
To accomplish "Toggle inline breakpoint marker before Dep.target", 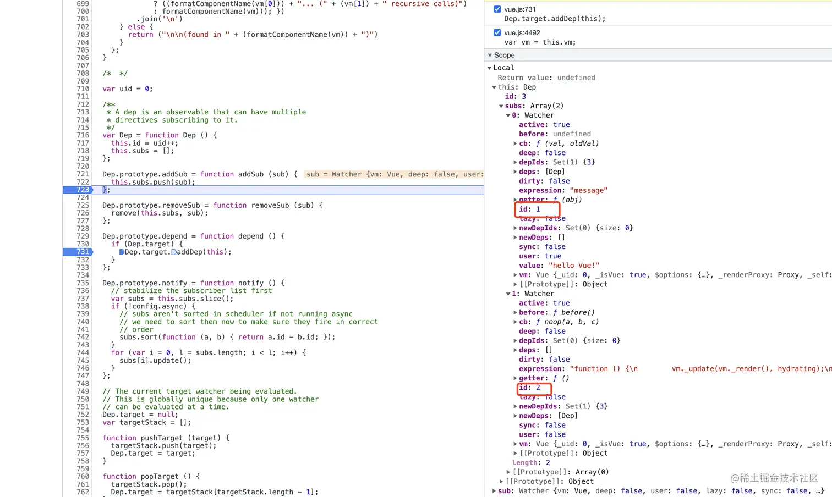I will [x=122, y=252].
